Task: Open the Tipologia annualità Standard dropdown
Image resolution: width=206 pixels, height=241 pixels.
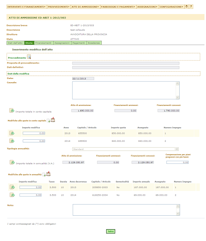Action: click(x=125, y=149)
